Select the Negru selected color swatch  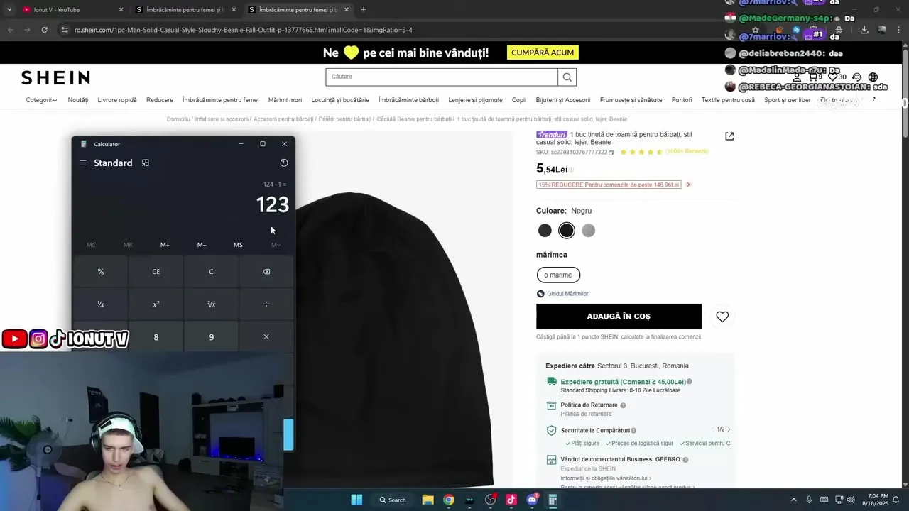tap(566, 231)
